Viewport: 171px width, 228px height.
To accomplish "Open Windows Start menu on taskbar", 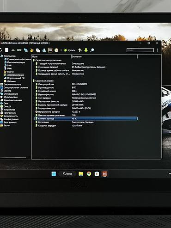I will [x=54, y=174].
